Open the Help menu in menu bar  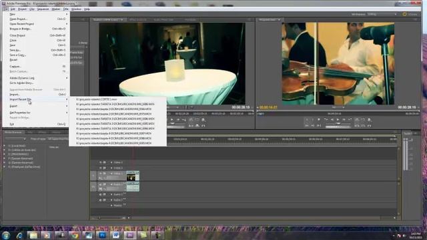tap(87, 9)
